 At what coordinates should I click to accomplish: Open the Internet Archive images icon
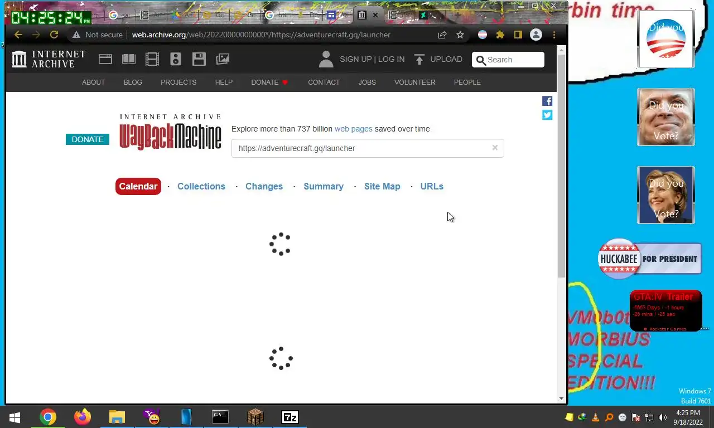(223, 59)
